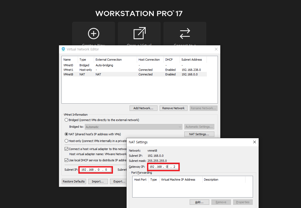Click Restore Defaults button
This screenshot has width=301, height=208.
click(x=74, y=181)
